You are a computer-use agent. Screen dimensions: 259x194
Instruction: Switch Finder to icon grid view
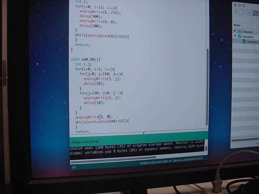tap(250, 13)
